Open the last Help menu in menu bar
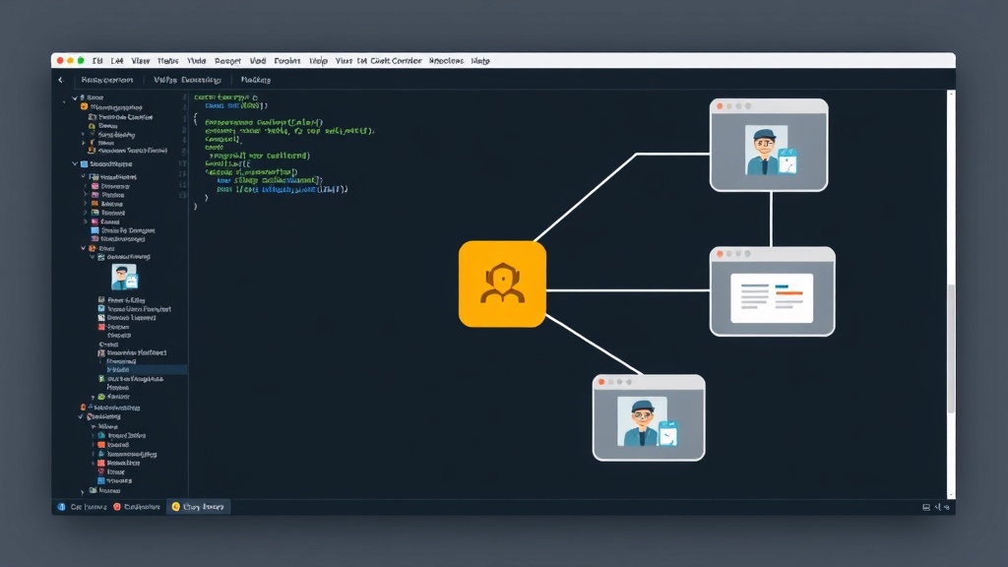The image size is (1008, 567). pyautogui.click(x=480, y=61)
